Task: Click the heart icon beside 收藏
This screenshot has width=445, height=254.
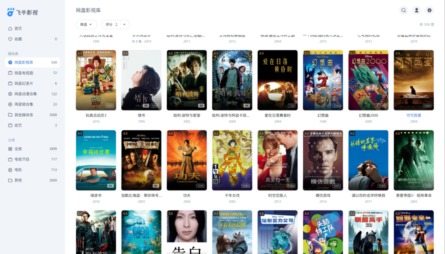Action: click(10, 39)
